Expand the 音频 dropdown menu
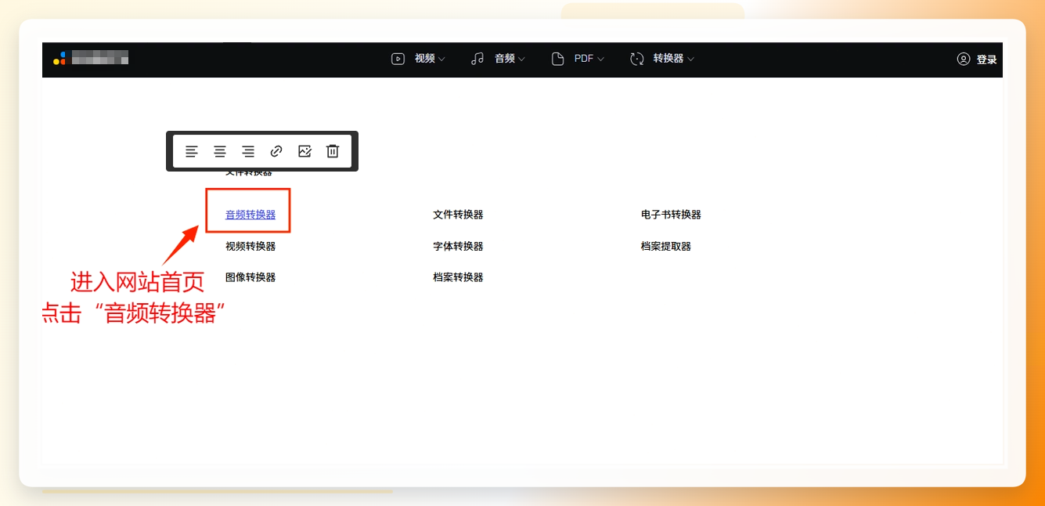Image resolution: width=1045 pixels, height=506 pixels. coord(510,59)
